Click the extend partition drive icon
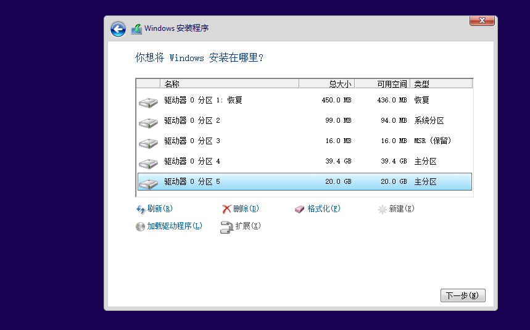530x330 pixels. [x=226, y=228]
